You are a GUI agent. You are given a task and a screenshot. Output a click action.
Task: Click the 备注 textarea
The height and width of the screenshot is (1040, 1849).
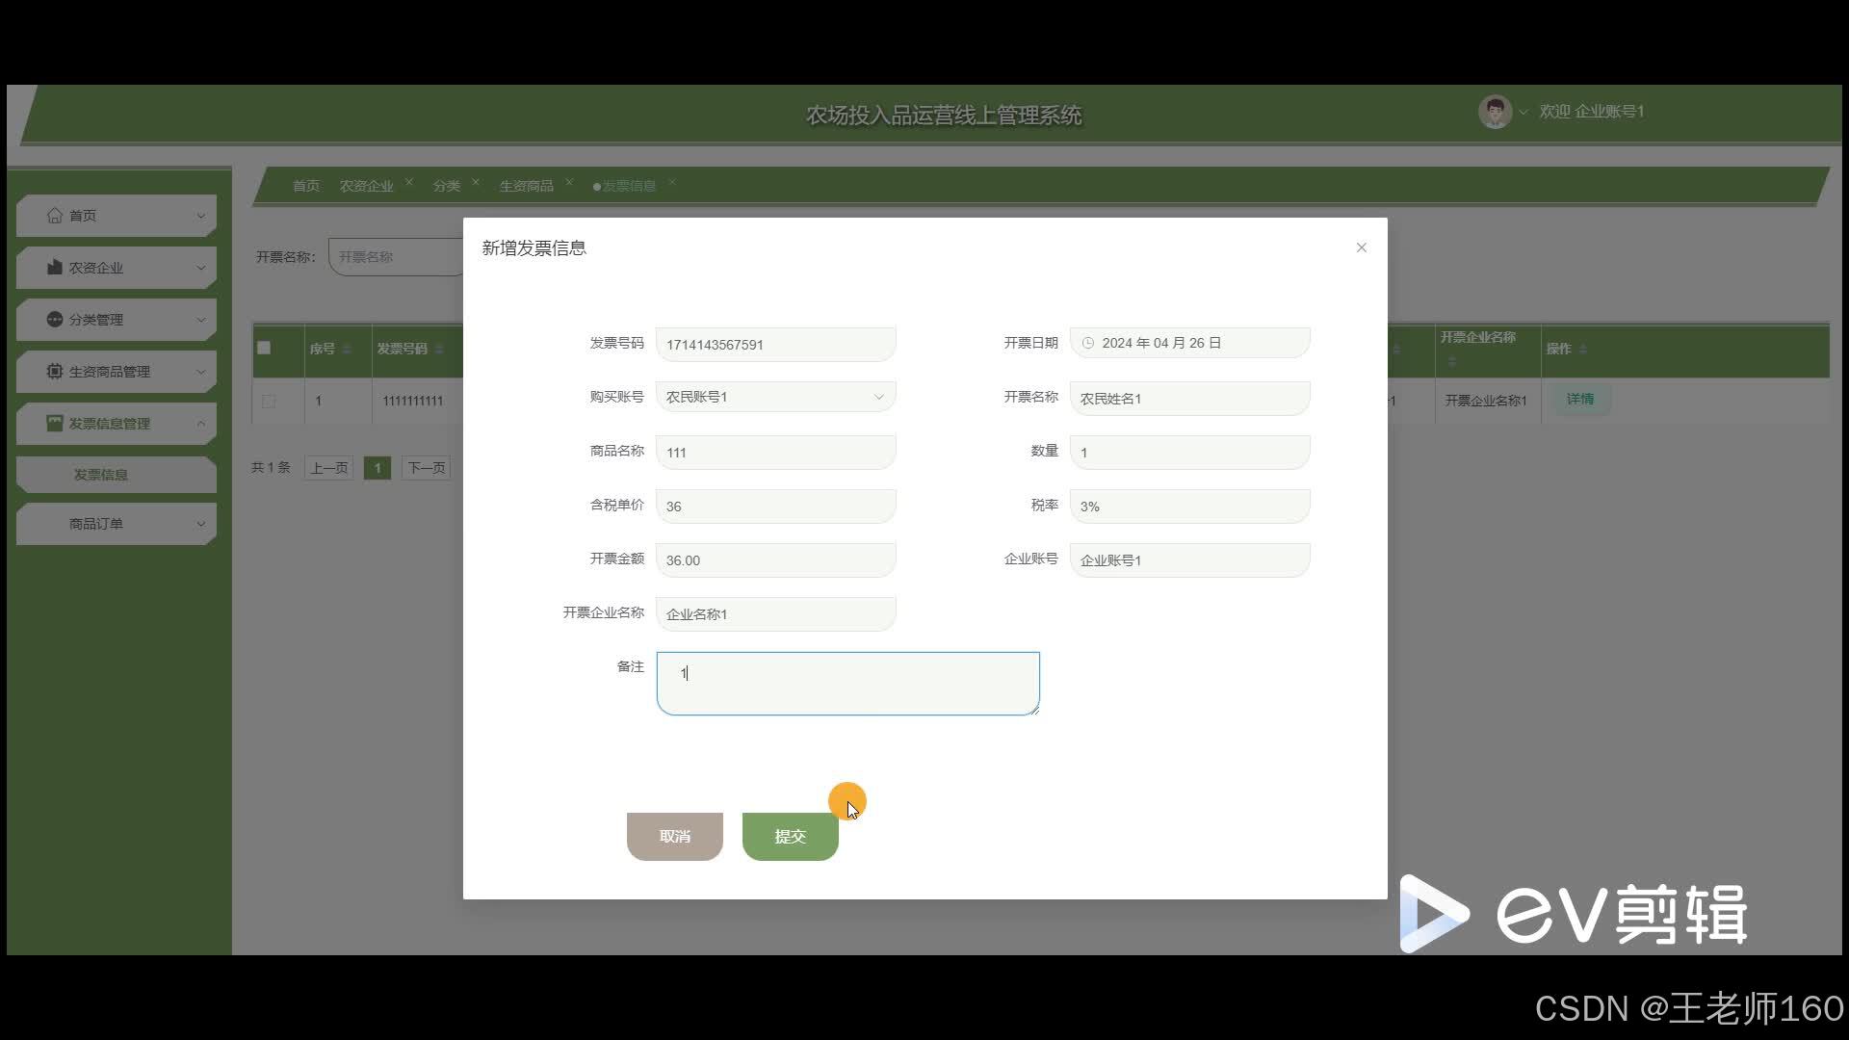click(x=847, y=684)
